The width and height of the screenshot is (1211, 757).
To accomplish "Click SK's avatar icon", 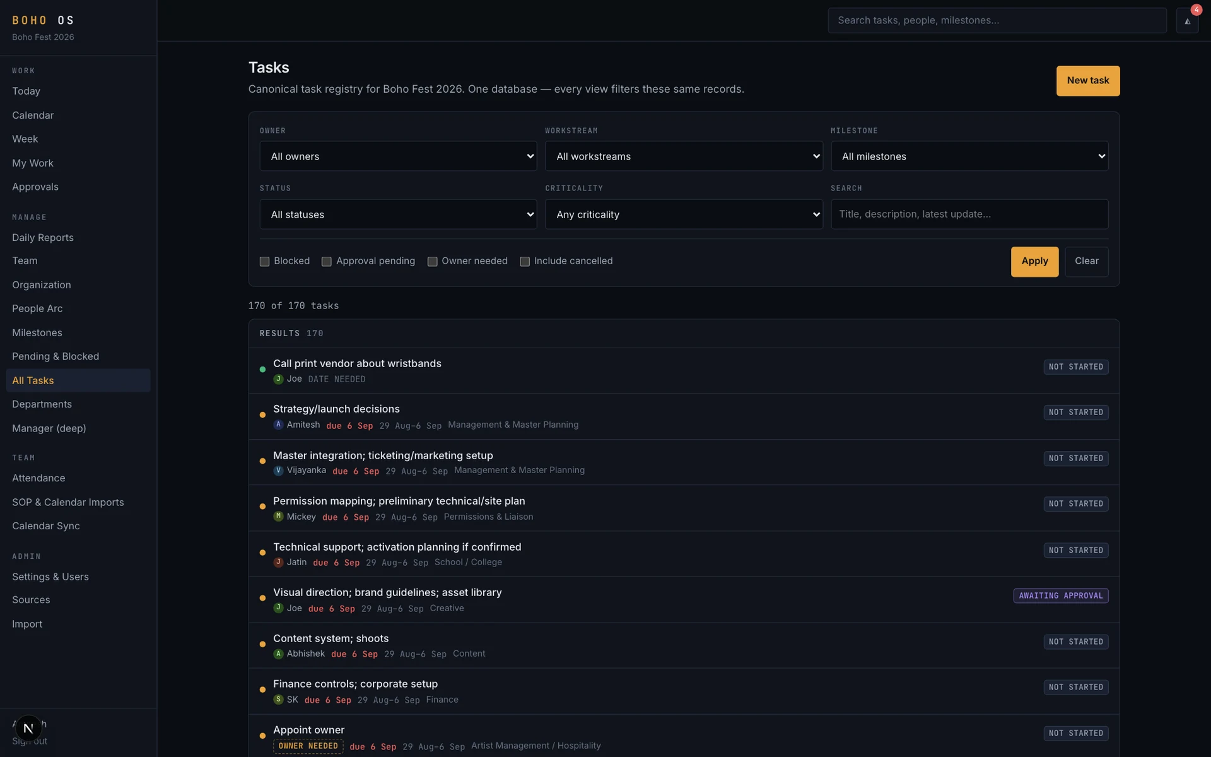I will tap(278, 700).
